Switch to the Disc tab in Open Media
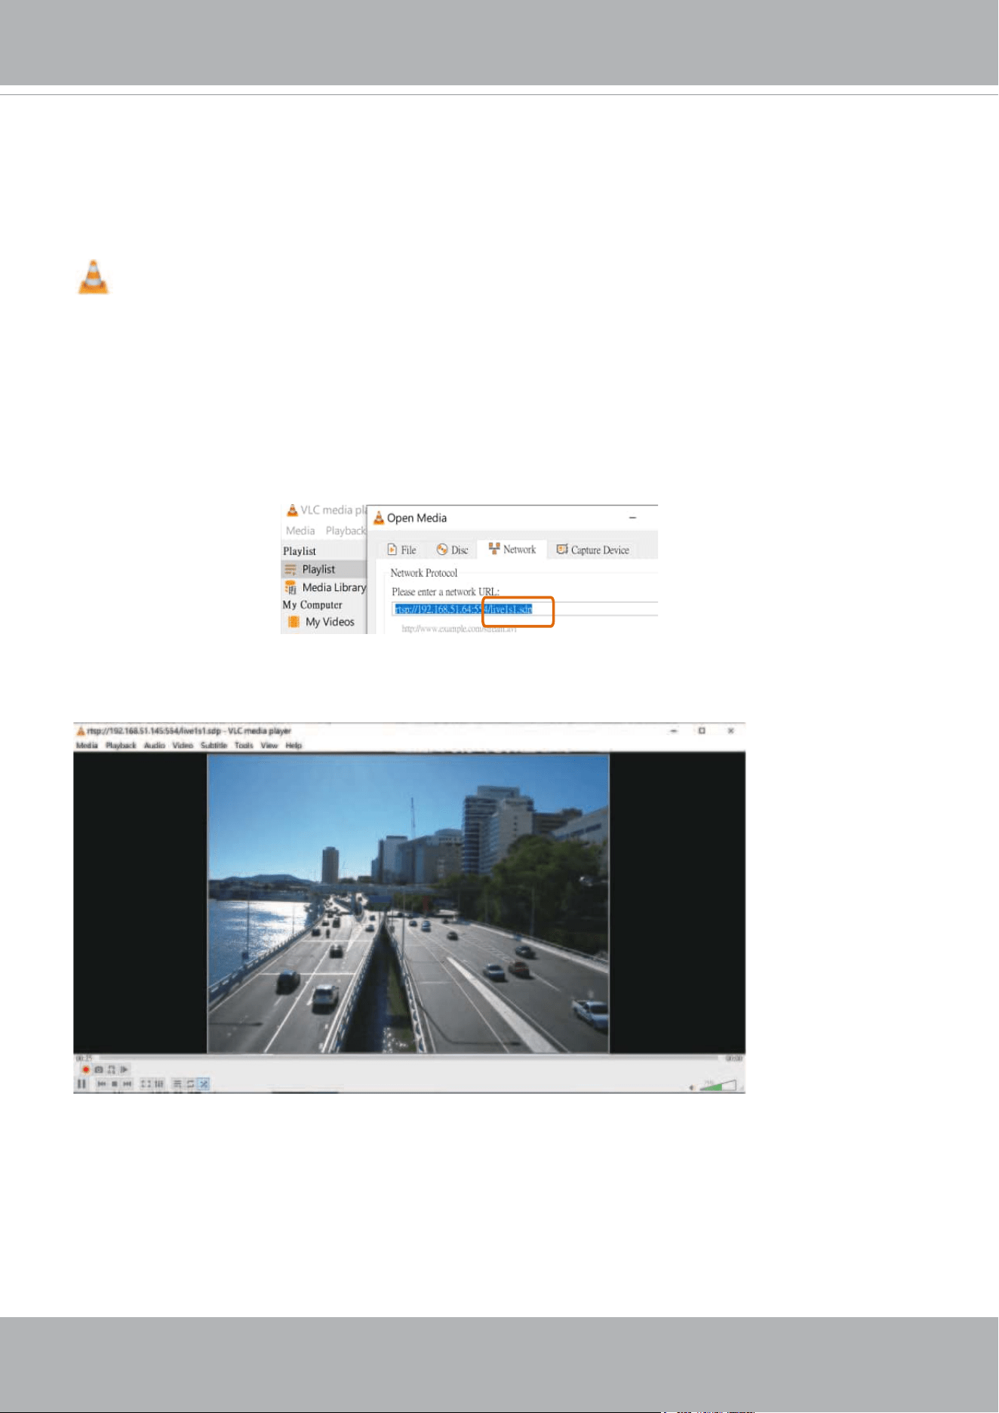 coord(452,549)
